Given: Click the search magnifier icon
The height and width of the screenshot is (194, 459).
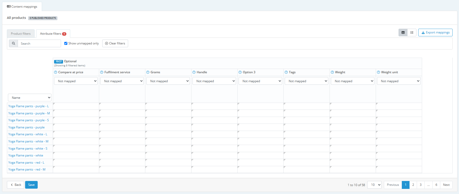Looking at the screenshot, I should click(14, 43).
